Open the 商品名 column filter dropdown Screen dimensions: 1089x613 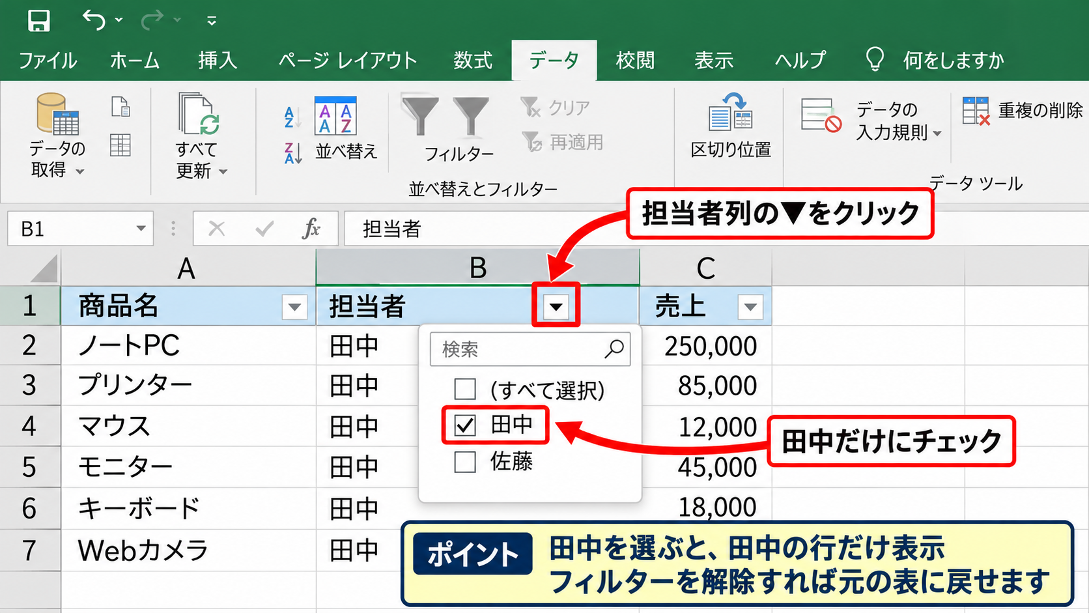click(294, 307)
